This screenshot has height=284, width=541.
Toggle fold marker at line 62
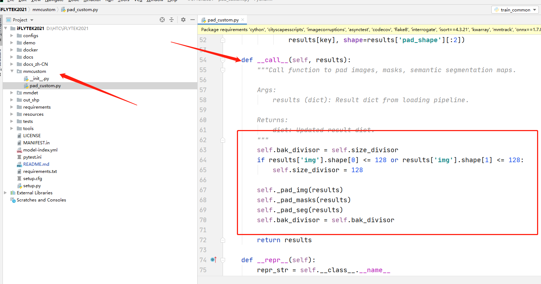coord(223,140)
